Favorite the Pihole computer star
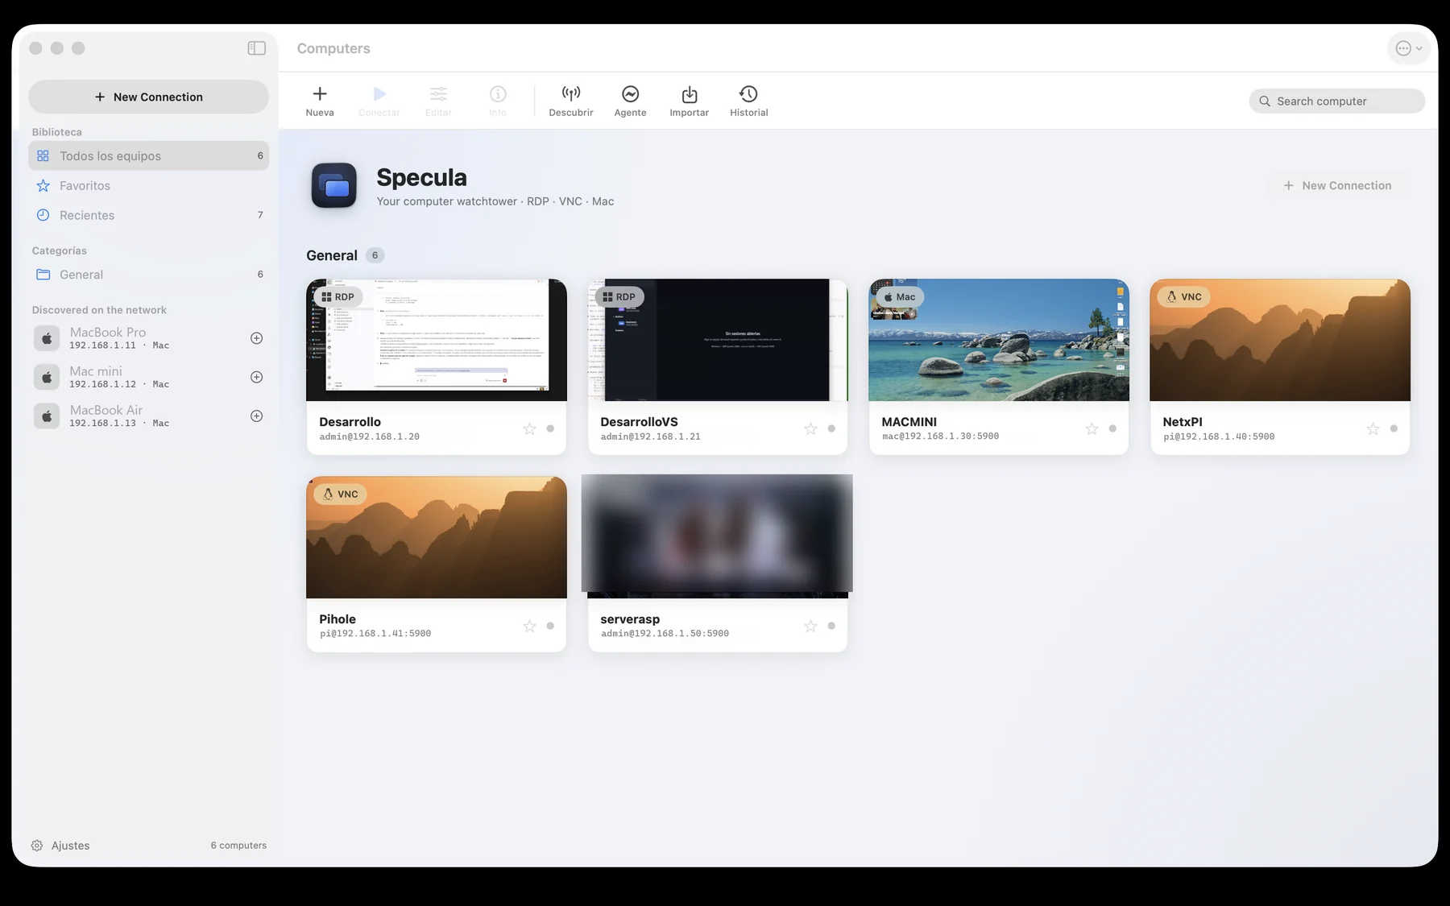This screenshot has height=906, width=1450. [x=529, y=626]
